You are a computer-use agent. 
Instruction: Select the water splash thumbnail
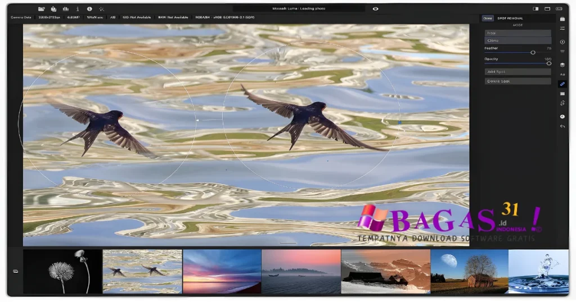coord(538,272)
